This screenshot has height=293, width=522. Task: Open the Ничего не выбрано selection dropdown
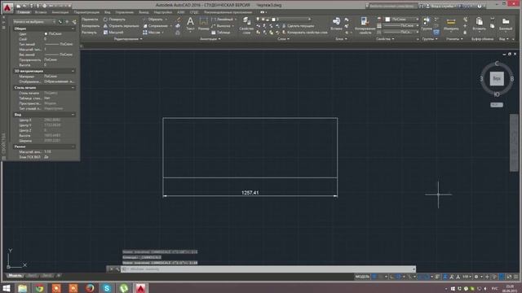34,22
